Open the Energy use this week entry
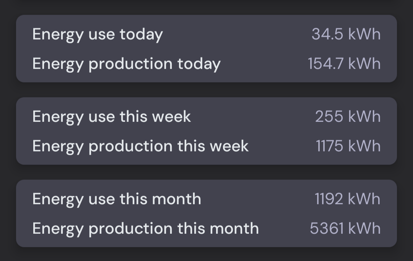 111,117
